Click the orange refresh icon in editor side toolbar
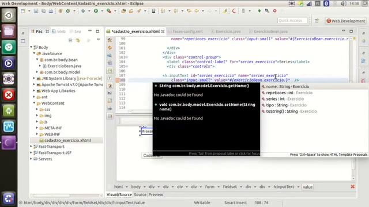 point(110,48)
